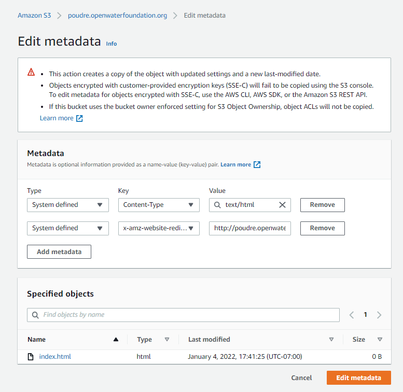Viewport: 403px width, 392px height.
Task: Open the index.html object link
Action: tap(55, 357)
